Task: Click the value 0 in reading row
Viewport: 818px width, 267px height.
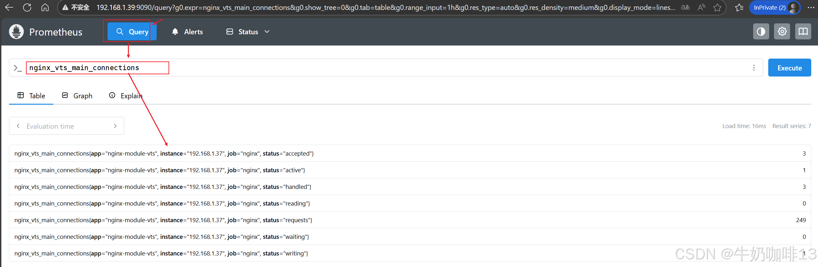Action: pyautogui.click(x=804, y=203)
